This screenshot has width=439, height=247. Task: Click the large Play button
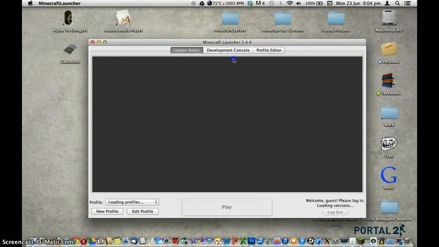point(227,207)
